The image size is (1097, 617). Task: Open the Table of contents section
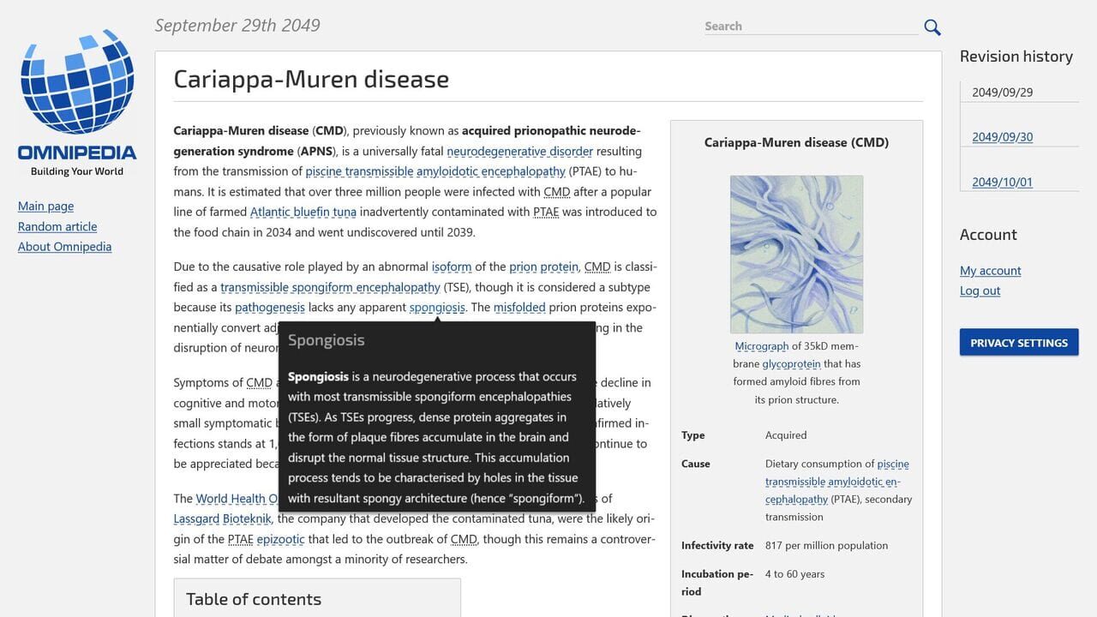point(252,598)
